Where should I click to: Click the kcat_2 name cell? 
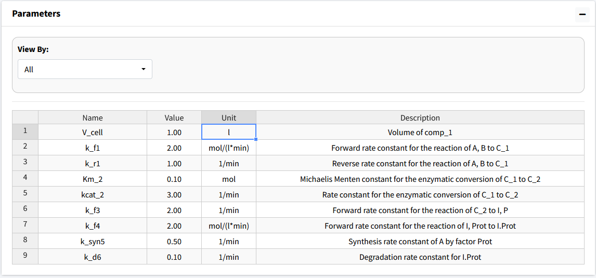click(93, 194)
